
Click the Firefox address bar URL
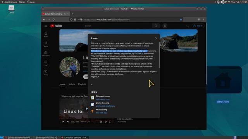[x=107, y=20]
